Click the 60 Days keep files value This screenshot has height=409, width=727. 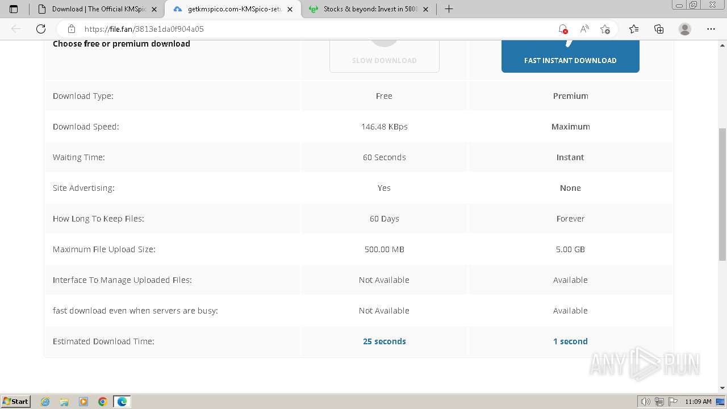coord(385,219)
